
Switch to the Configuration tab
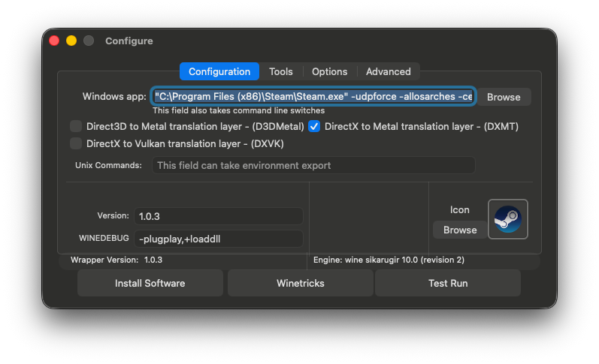219,71
